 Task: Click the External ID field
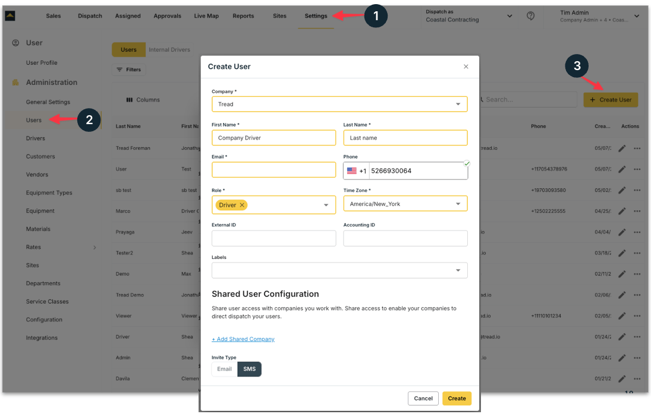click(x=273, y=239)
